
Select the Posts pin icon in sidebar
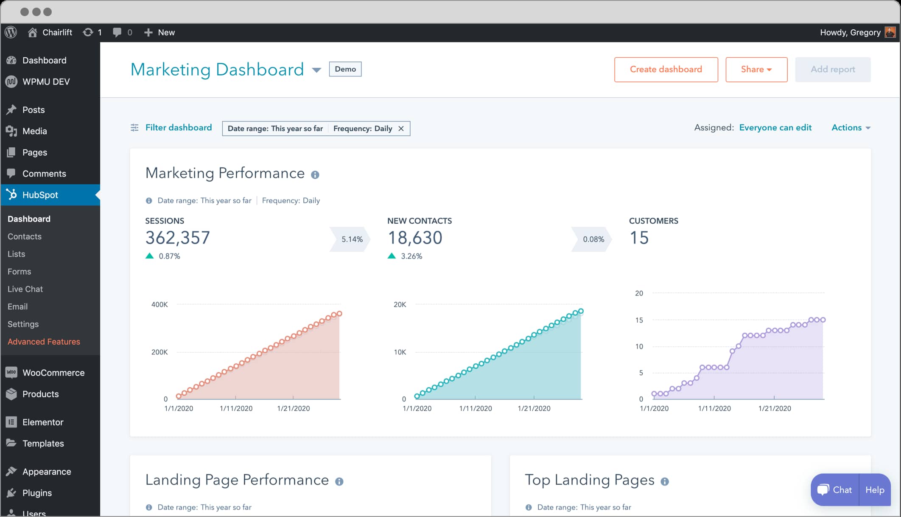click(x=11, y=110)
